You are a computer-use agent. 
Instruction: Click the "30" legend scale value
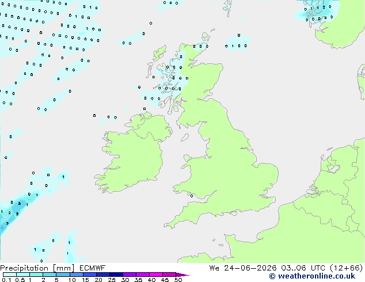coord(125,280)
